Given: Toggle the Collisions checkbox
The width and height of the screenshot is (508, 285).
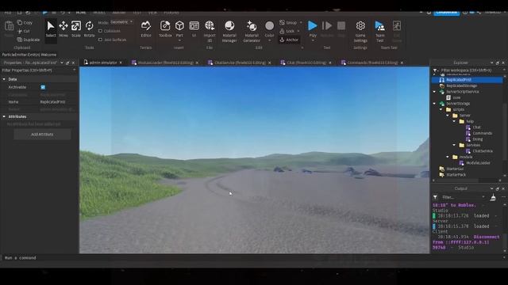Looking at the screenshot, I should click(101, 31).
